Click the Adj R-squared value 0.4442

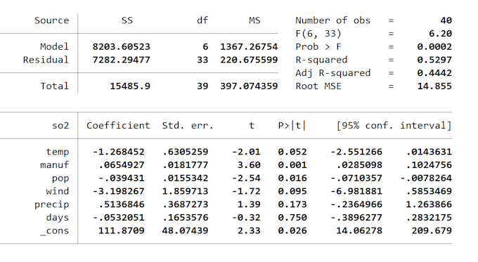tap(434, 73)
